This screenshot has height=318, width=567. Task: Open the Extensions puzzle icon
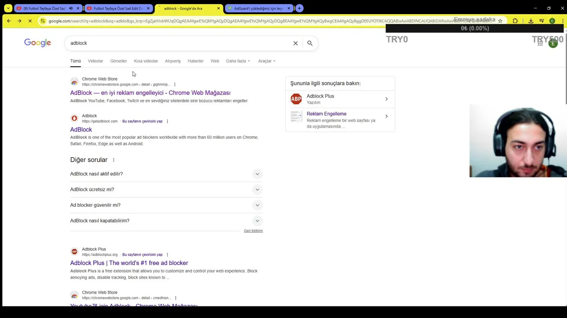[x=515, y=21]
